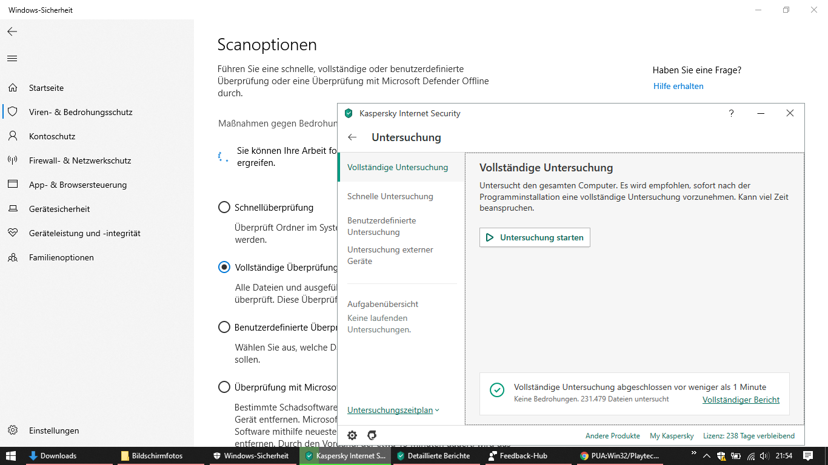Click the Familienoptionen people icon

coord(13,257)
